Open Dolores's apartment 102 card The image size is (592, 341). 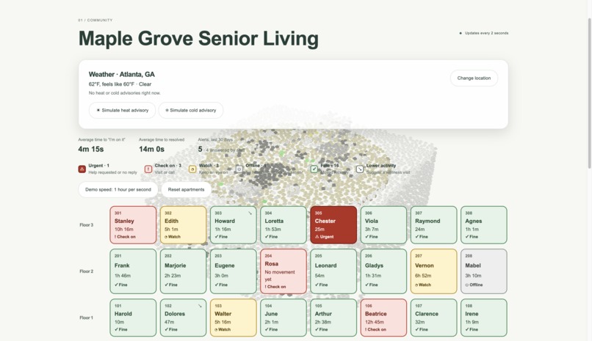(x=183, y=318)
